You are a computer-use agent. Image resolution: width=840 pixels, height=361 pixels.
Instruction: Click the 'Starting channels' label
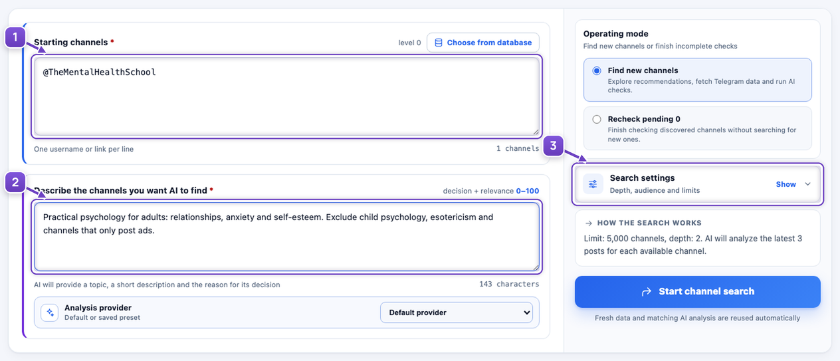click(70, 42)
